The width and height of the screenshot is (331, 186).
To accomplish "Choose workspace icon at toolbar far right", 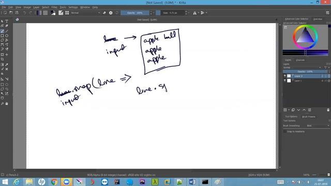I will [x=327, y=13].
